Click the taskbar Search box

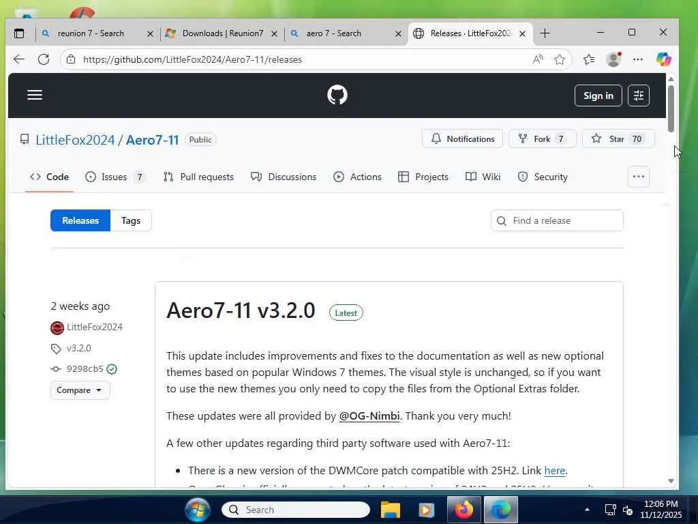point(296,510)
